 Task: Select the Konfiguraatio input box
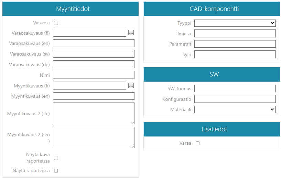tap(235, 99)
